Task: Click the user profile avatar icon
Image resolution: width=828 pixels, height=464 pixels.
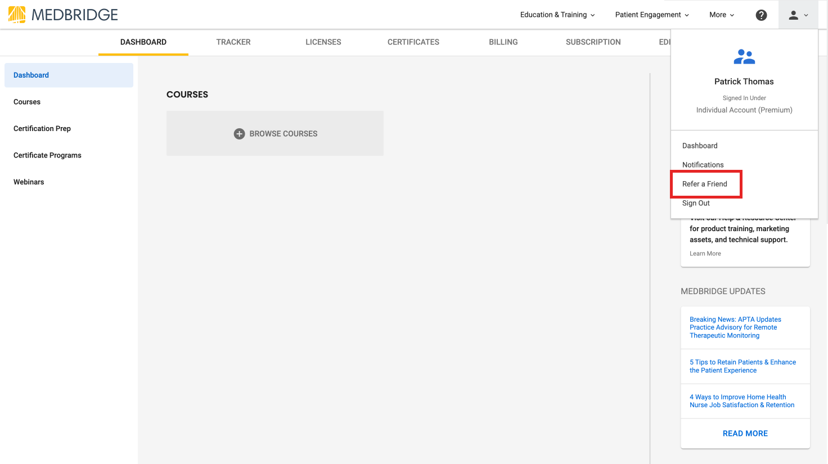Action: 793,15
